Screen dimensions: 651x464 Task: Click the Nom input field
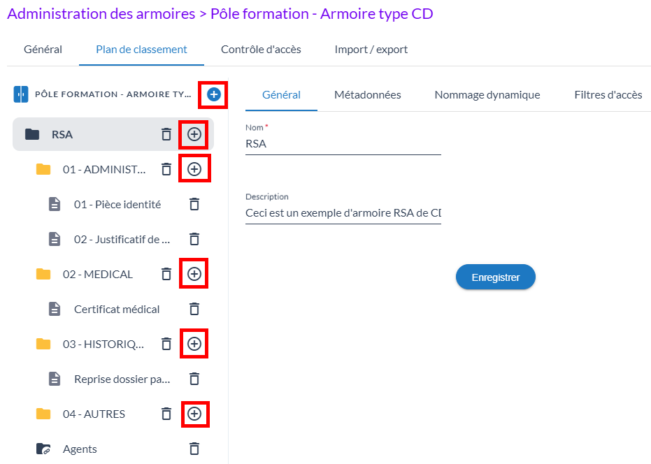coord(343,144)
